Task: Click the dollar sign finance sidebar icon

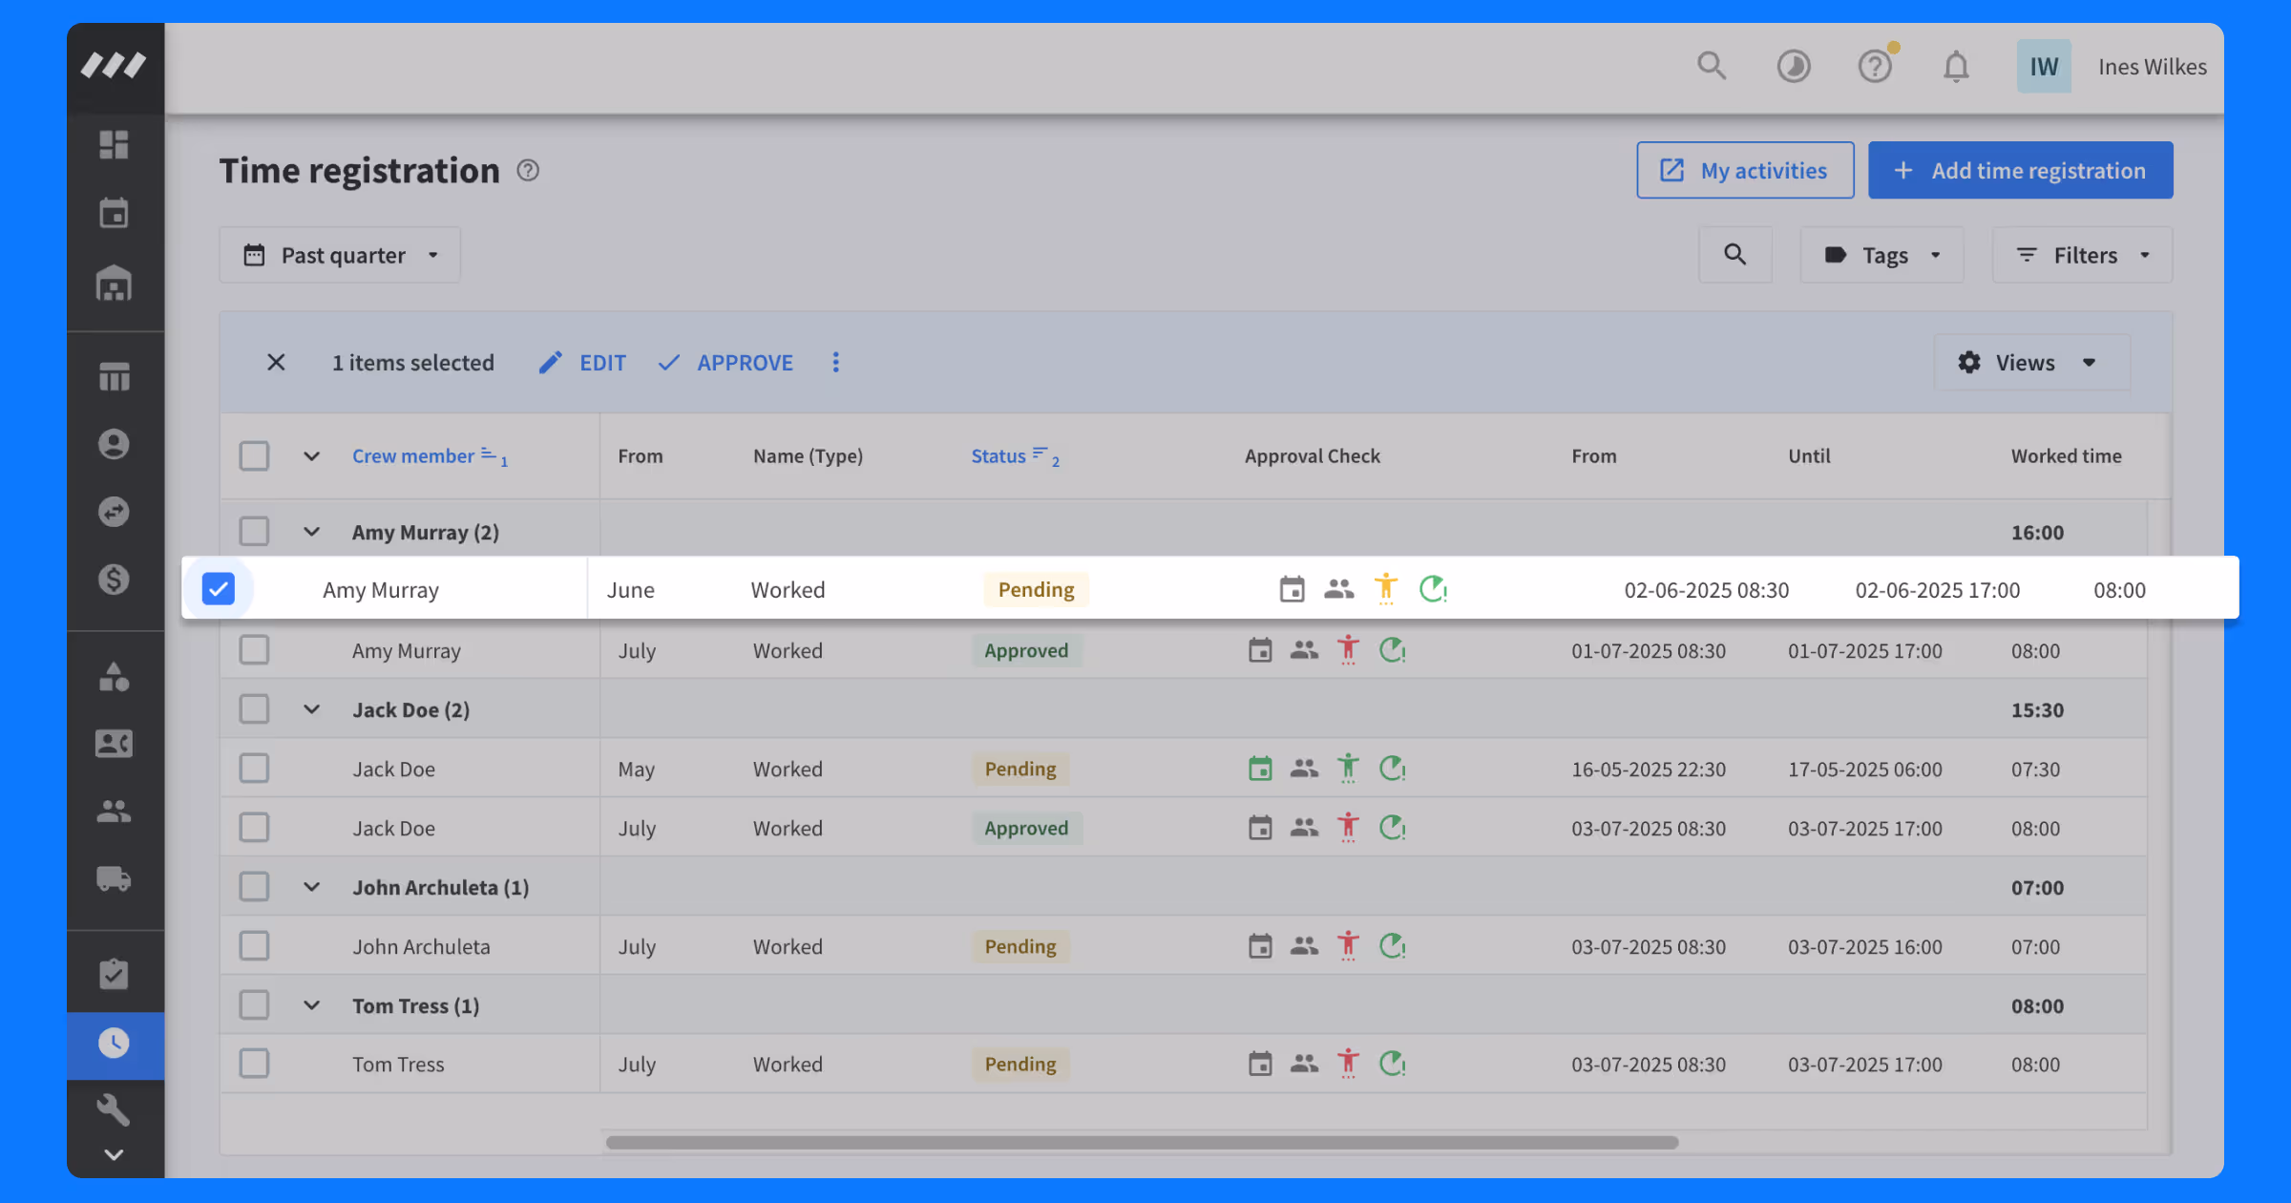Action: (115, 580)
